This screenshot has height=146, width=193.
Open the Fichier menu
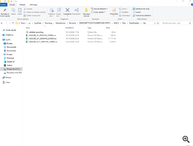pyautogui.click(x=3, y=5)
